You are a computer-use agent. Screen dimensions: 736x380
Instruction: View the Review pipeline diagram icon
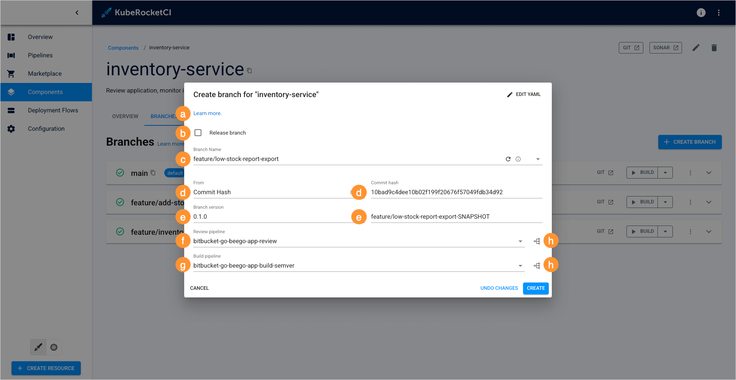[x=537, y=241]
